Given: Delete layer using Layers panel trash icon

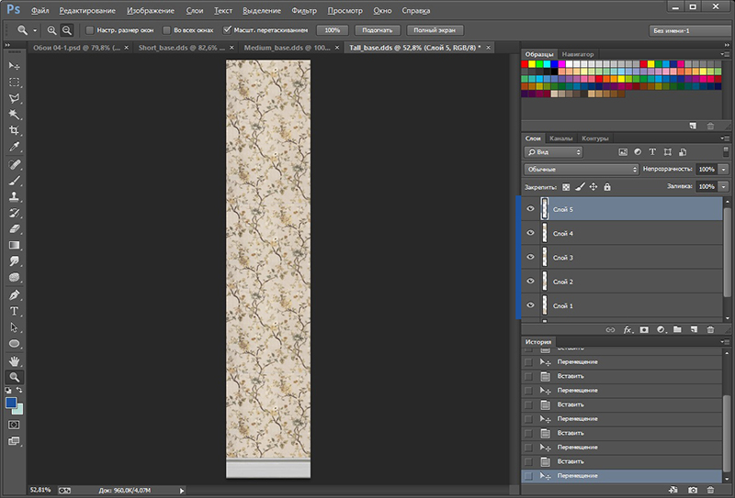Looking at the screenshot, I should [710, 328].
